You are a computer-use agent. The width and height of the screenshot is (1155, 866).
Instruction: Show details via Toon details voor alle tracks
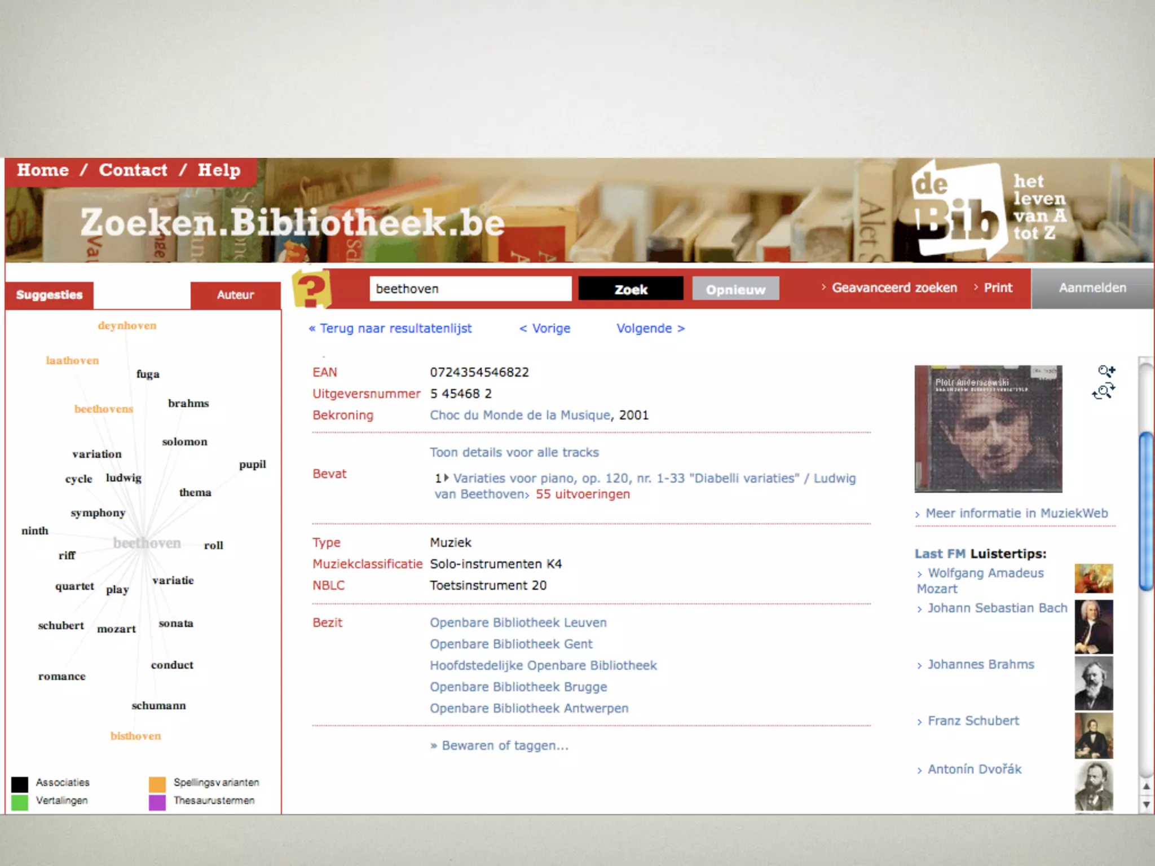click(x=514, y=452)
